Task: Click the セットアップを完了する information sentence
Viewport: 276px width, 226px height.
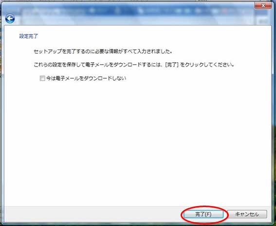Action: (x=103, y=52)
